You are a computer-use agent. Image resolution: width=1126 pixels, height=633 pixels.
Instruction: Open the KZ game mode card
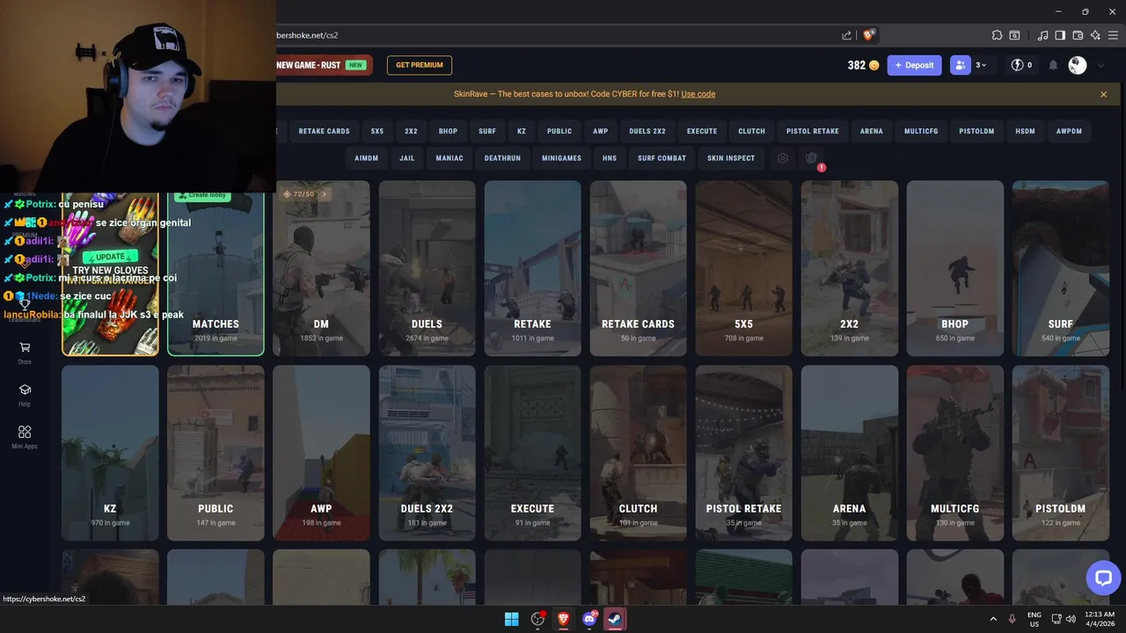110,453
